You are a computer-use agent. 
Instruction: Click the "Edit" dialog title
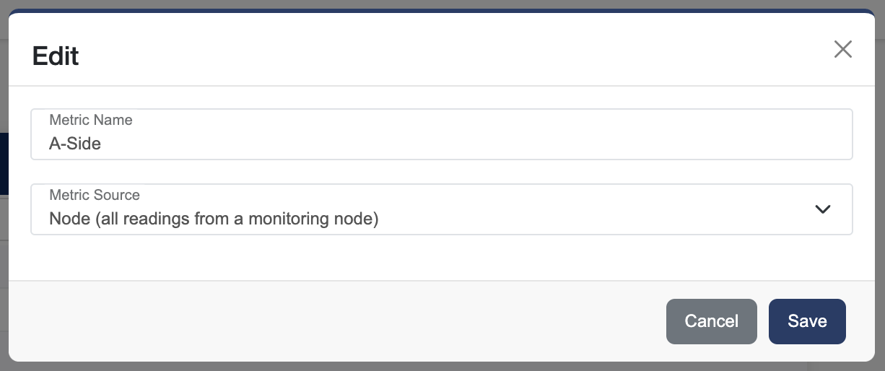point(56,56)
